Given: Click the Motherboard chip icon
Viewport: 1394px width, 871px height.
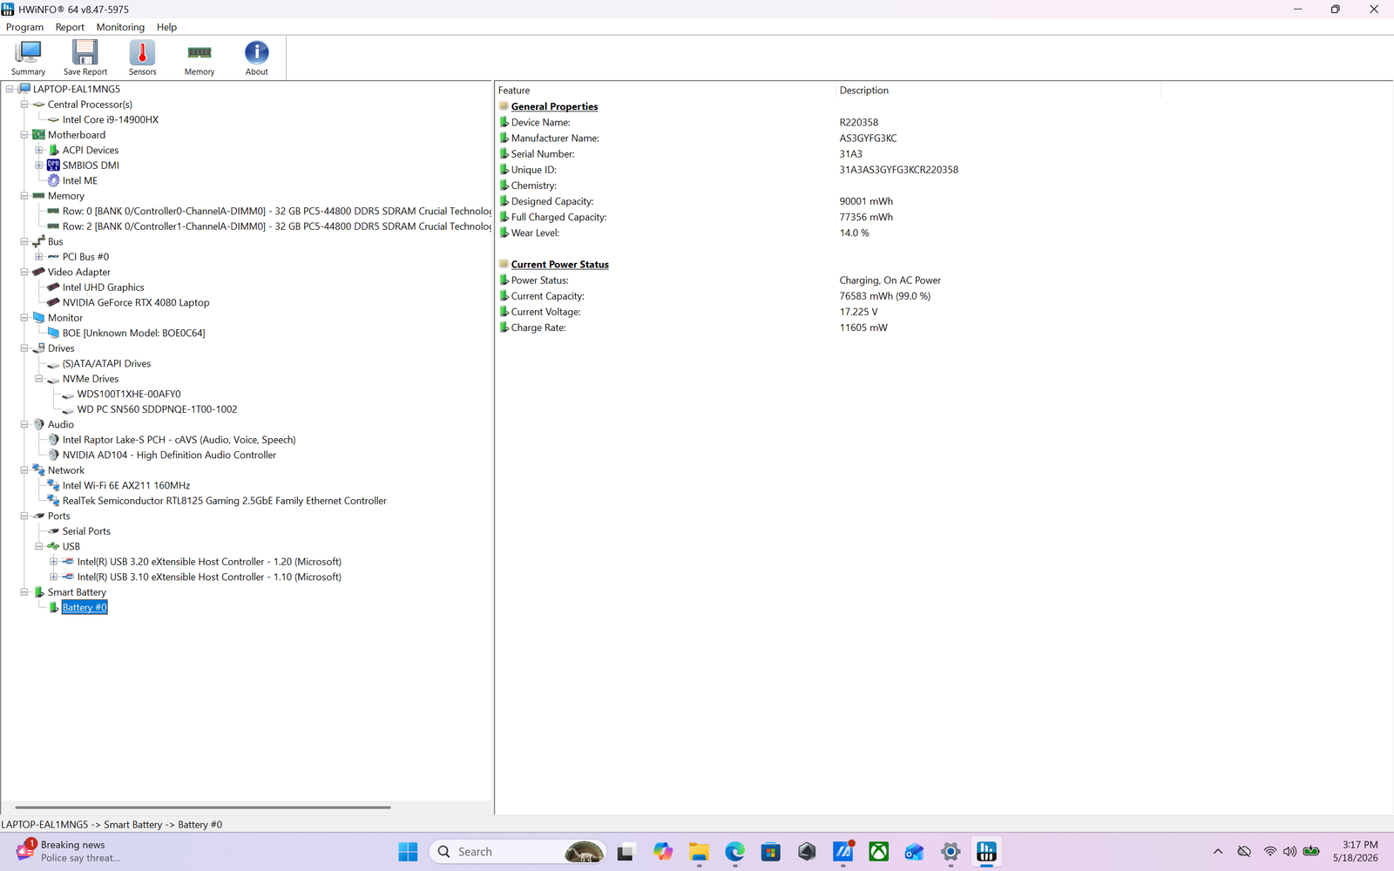Looking at the screenshot, I should pos(38,135).
